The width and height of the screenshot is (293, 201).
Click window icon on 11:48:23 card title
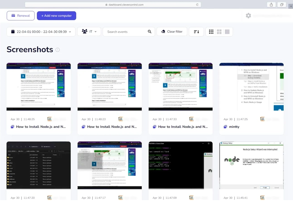tap(83, 127)
